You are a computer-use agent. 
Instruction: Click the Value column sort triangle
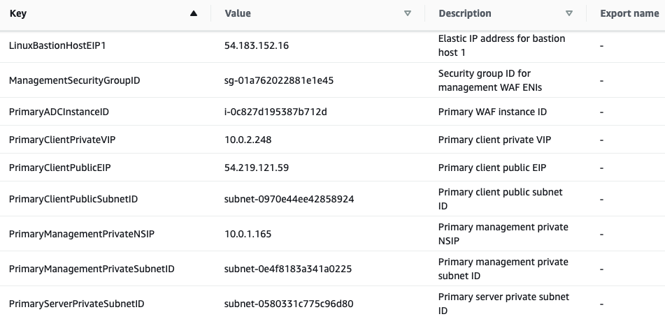408,13
